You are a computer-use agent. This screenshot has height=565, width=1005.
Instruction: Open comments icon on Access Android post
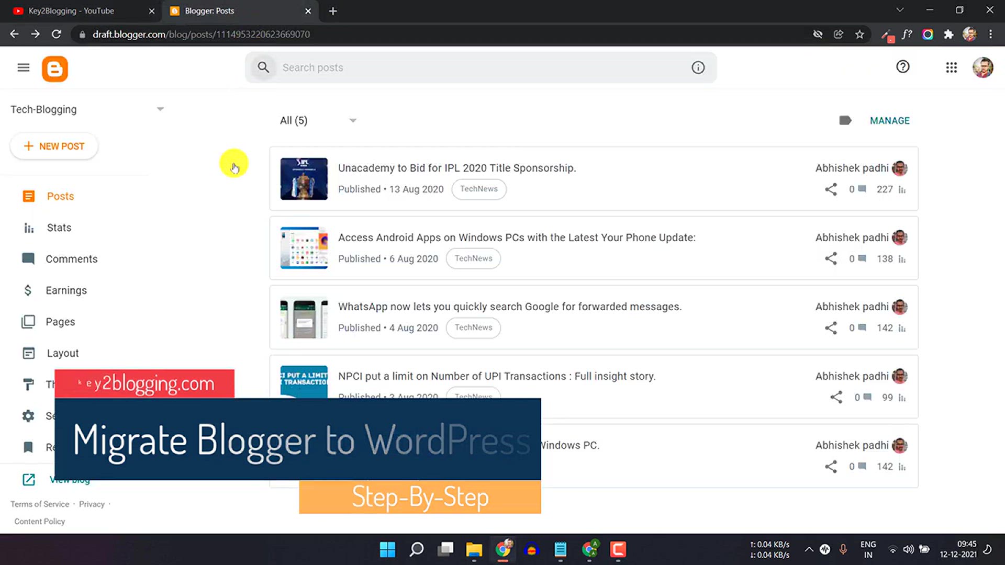[862, 258]
